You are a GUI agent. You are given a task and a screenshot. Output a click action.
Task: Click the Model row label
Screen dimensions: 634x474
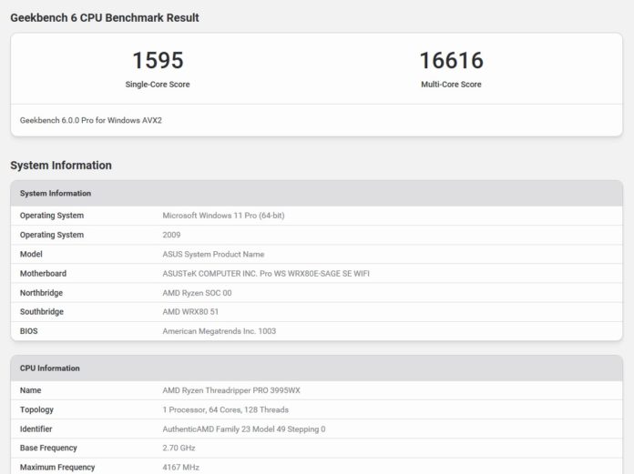31,254
